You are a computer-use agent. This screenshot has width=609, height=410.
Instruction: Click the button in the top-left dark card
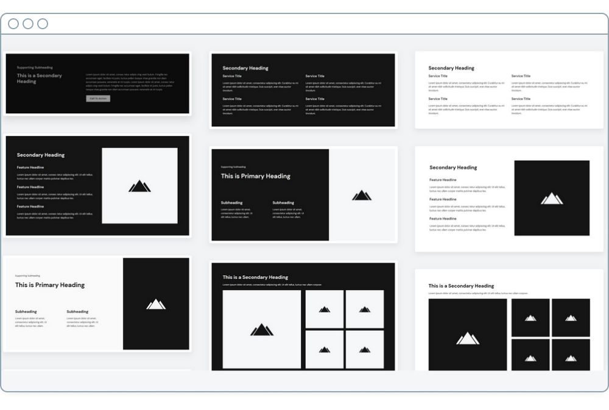click(x=98, y=98)
